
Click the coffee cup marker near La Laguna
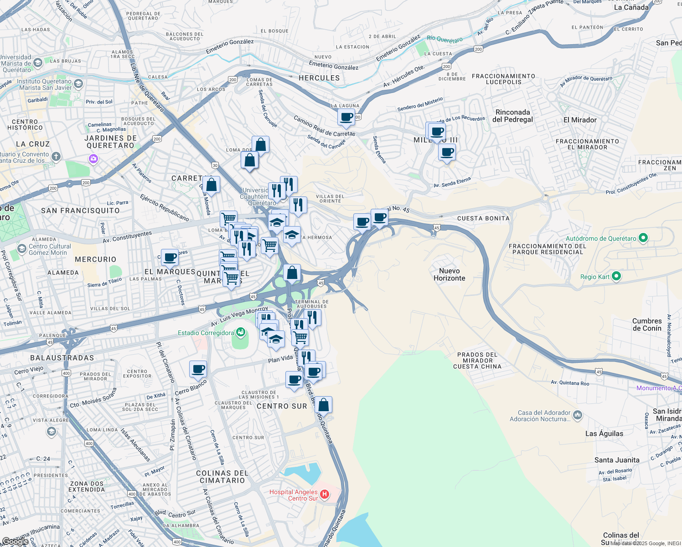tap(346, 117)
